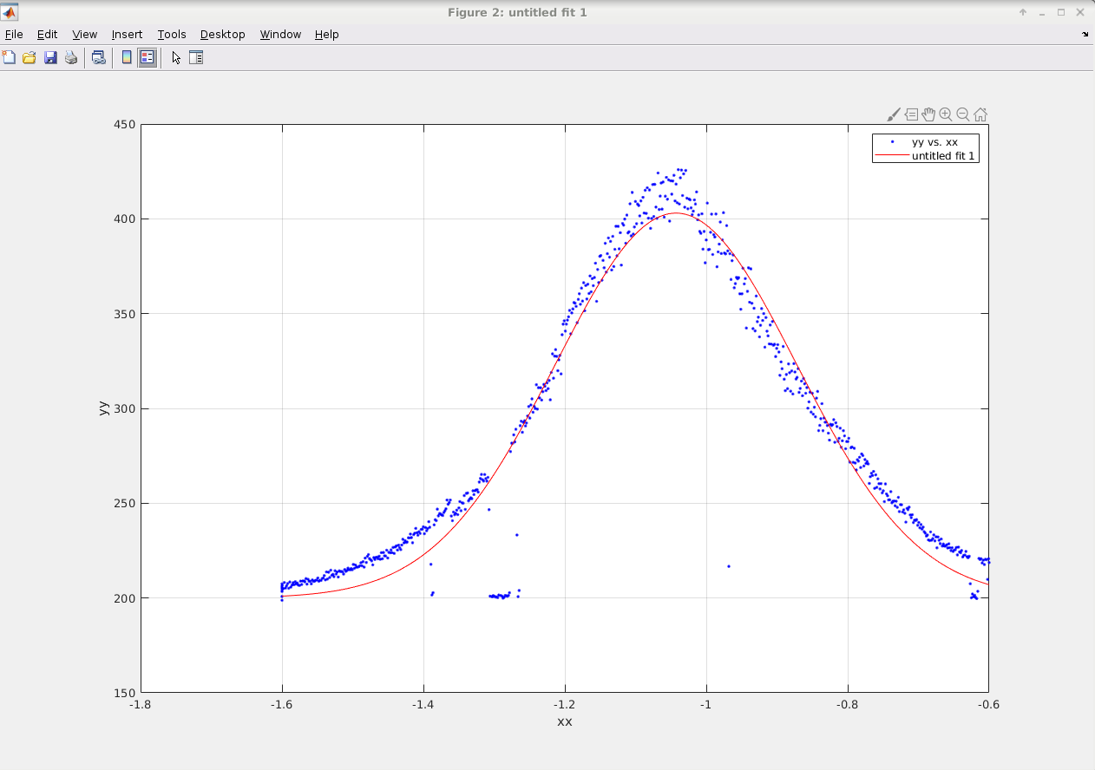Image resolution: width=1095 pixels, height=770 pixels.
Task: Activate the Pan hand tool
Action: (928, 114)
